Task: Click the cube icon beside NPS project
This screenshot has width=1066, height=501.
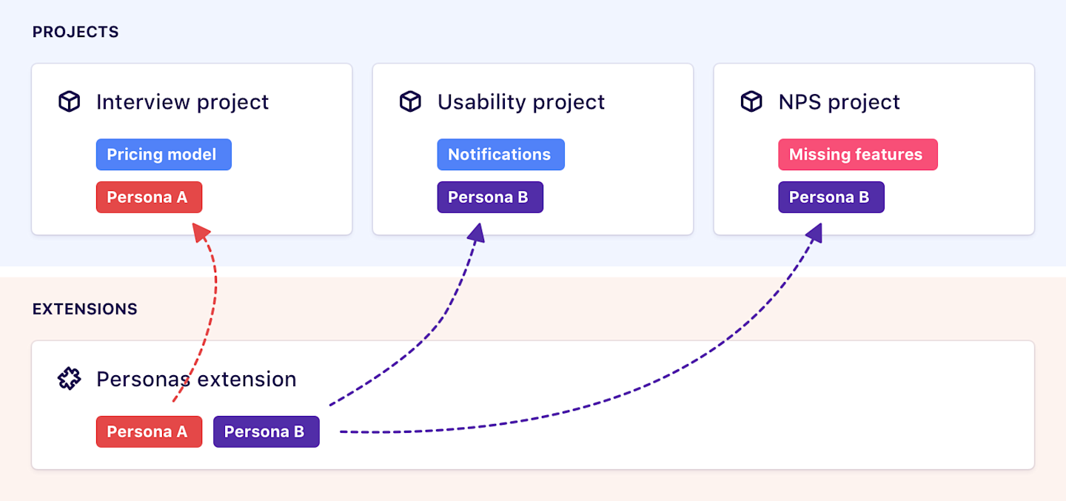Action: [751, 102]
